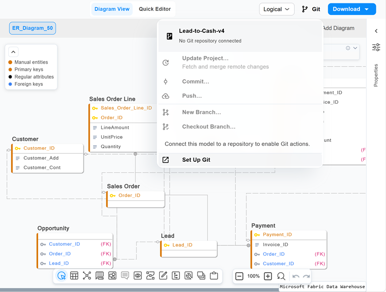The width and height of the screenshot is (386, 292).
Task: Redo the last action
Action: [x=306, y=276]
